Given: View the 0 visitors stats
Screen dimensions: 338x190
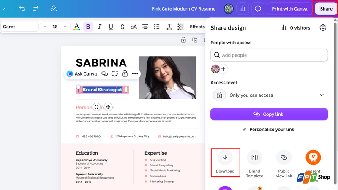Looking at the screenshot, I should coord(295,28).
